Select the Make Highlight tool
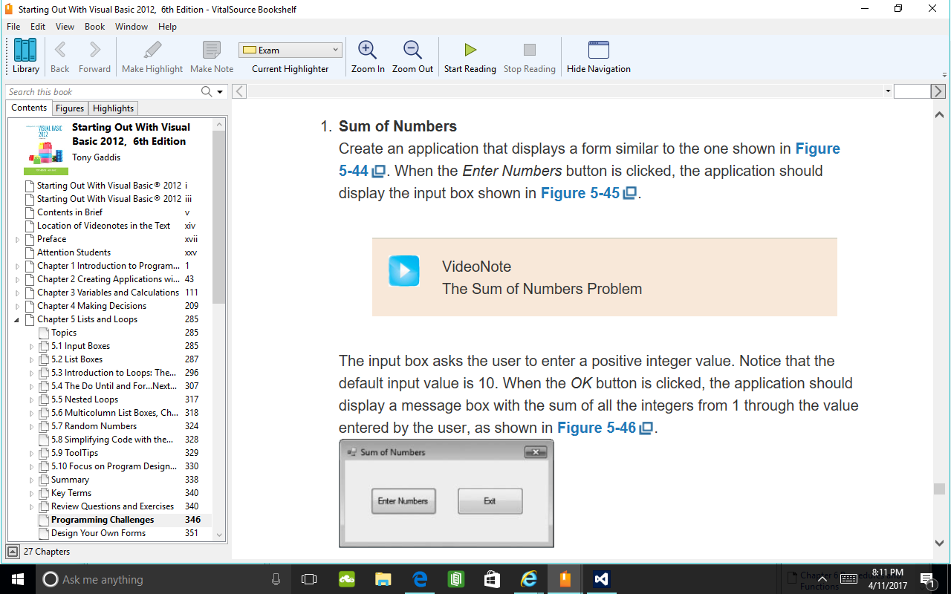The width and height of the screenshot is (951, 594). coord(152,56)
